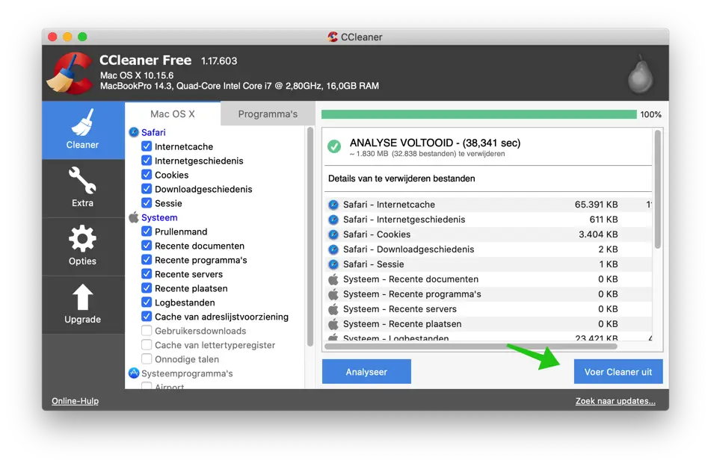711x466 pixels.
Task: Open the Online-Hulp link
Action: pyautogui.click(x=75, y=401)
